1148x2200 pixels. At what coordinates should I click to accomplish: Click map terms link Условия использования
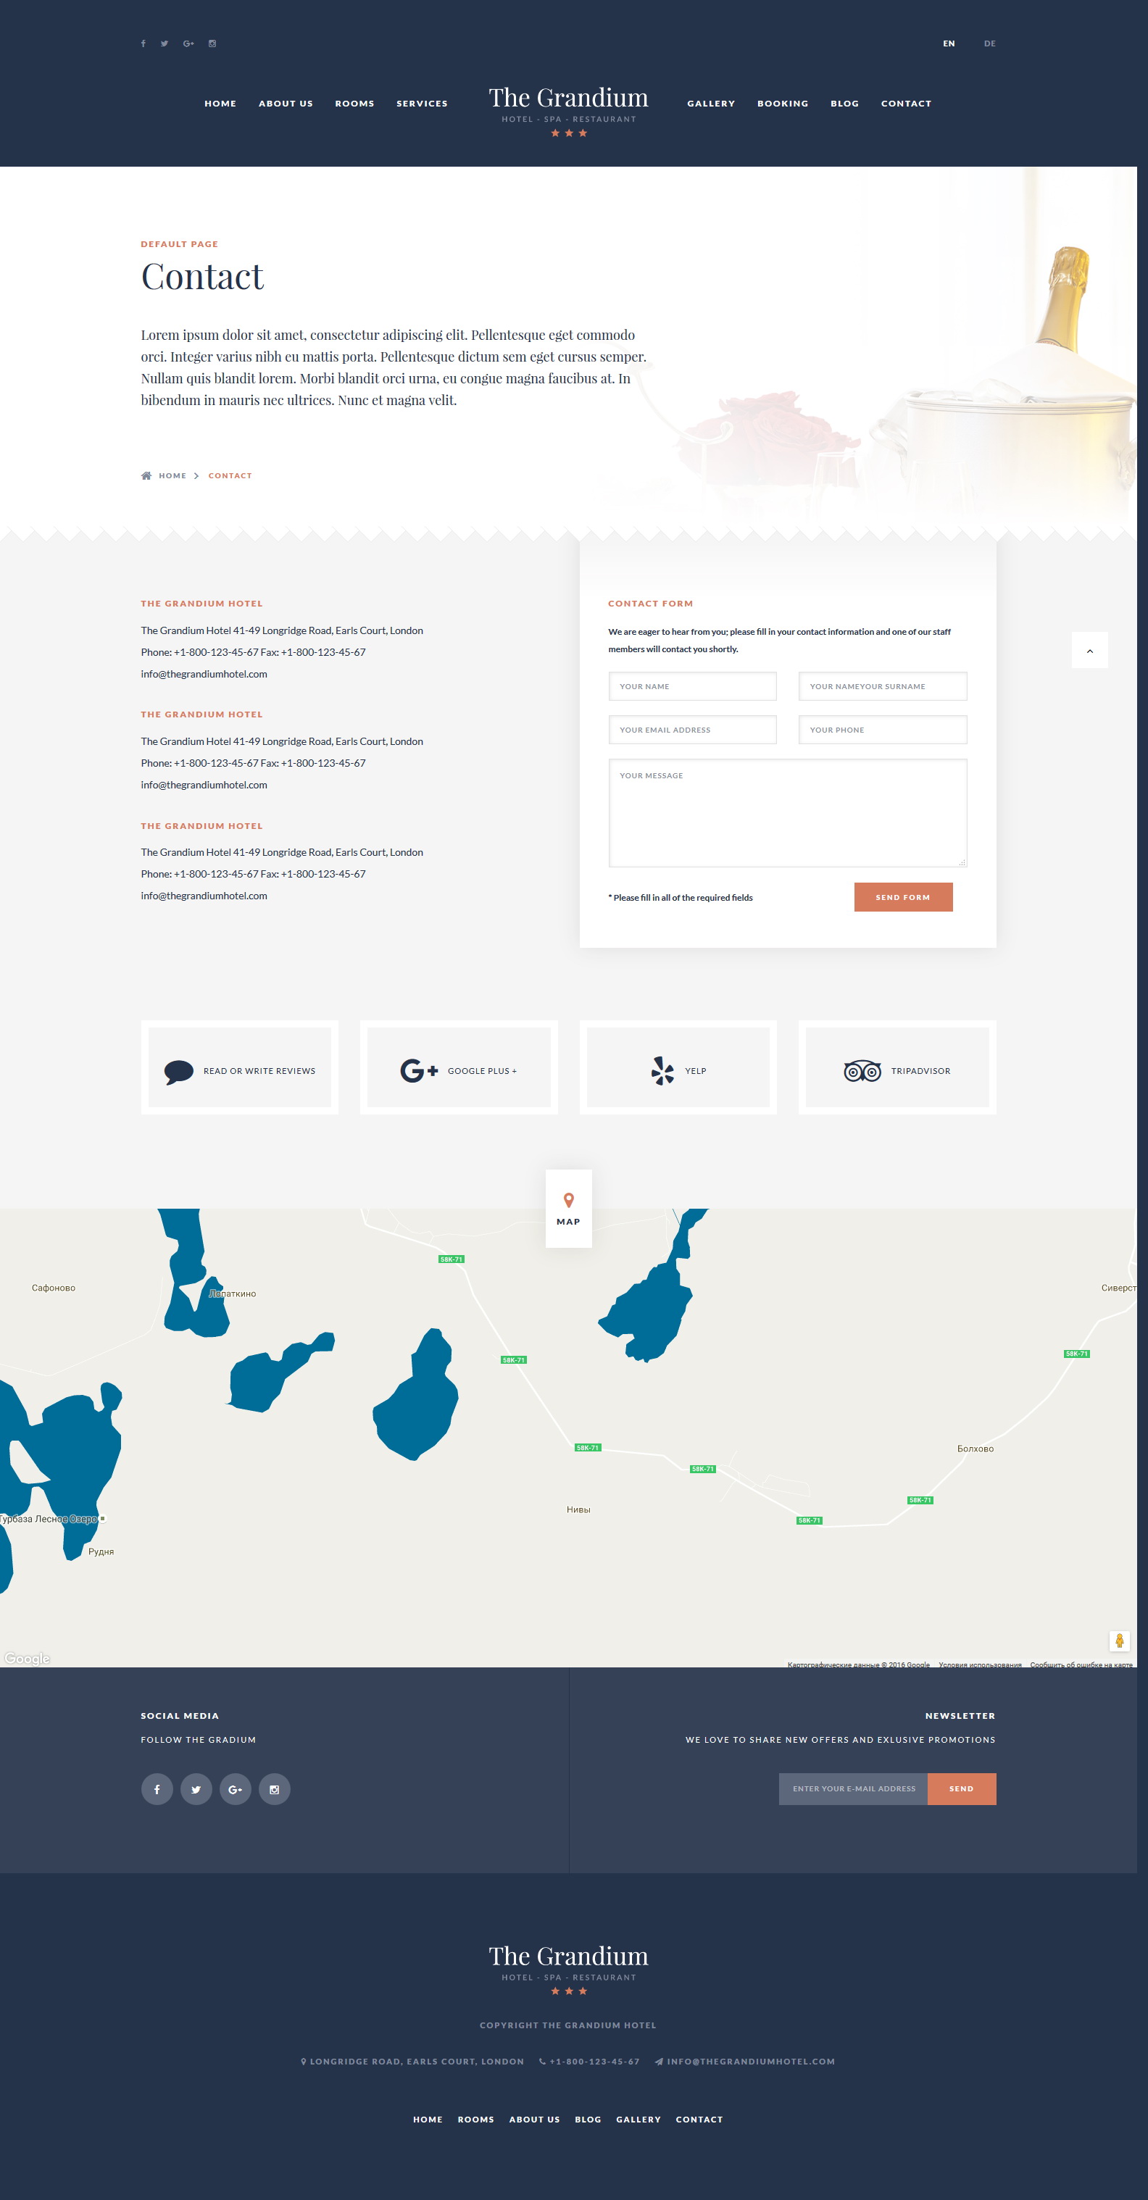pyautogui.click(x=980, y=1664)
